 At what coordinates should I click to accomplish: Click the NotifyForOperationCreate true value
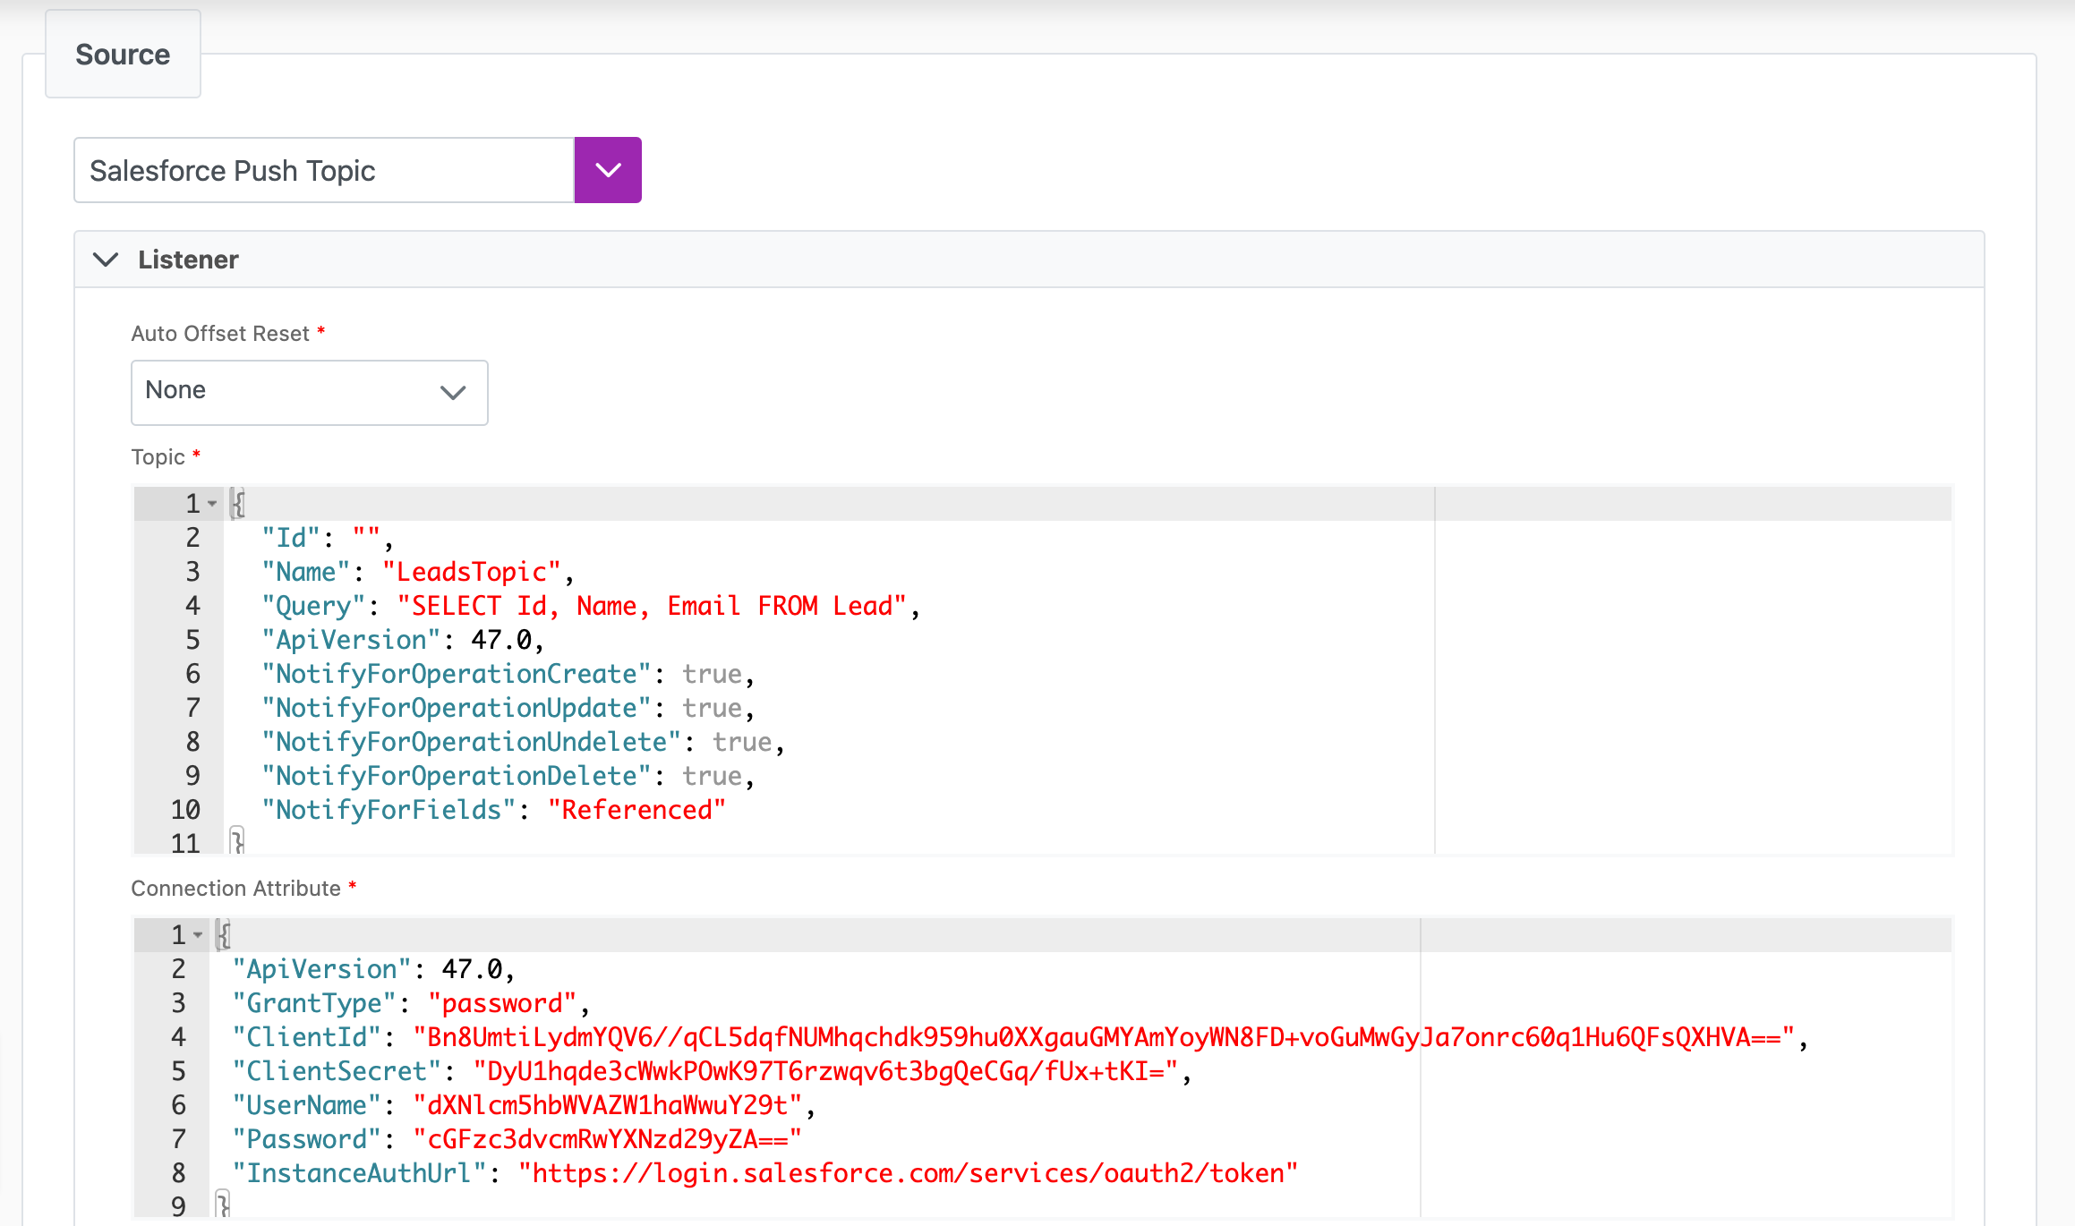(713, 674)
